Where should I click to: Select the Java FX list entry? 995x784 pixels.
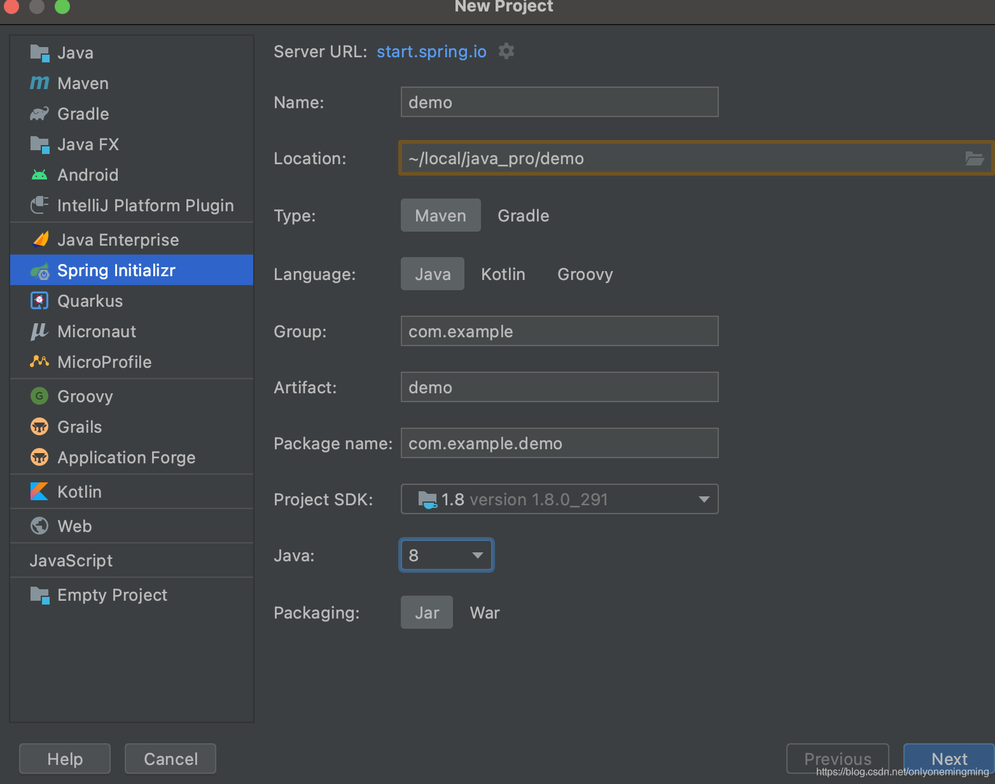pyautogui.click(x=132, y=144)
